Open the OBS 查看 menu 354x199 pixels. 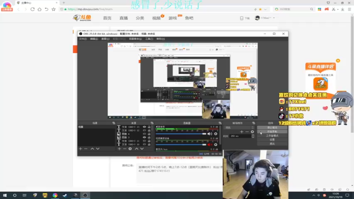point(105,39)
